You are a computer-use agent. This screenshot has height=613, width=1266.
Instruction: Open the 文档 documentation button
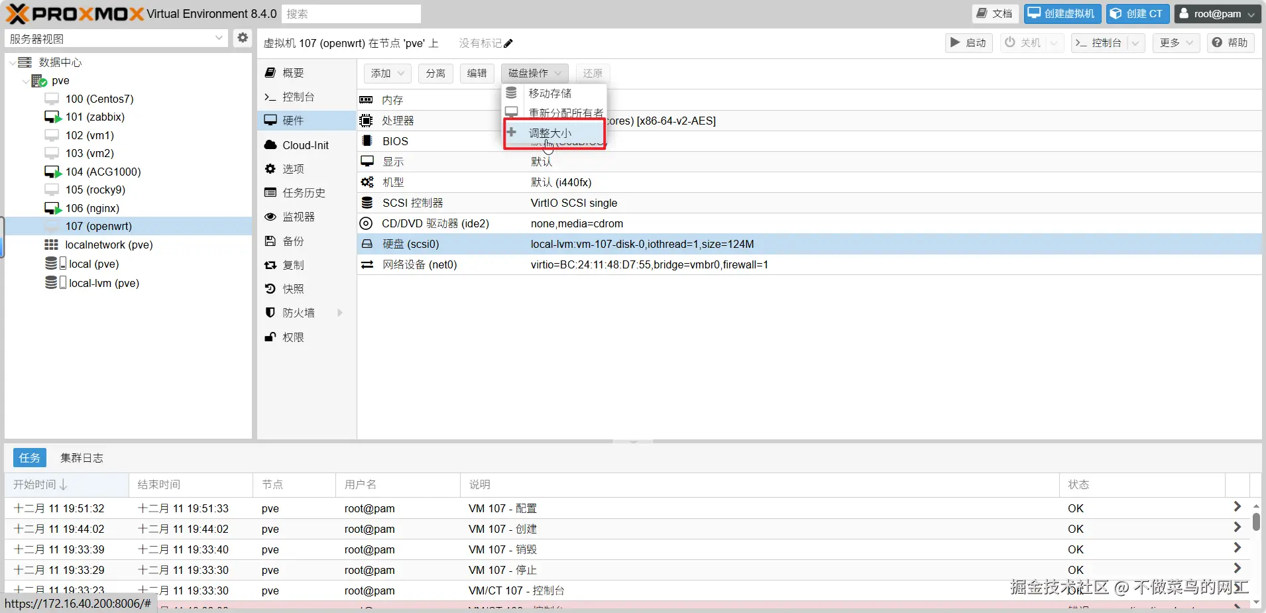[996, 14]
